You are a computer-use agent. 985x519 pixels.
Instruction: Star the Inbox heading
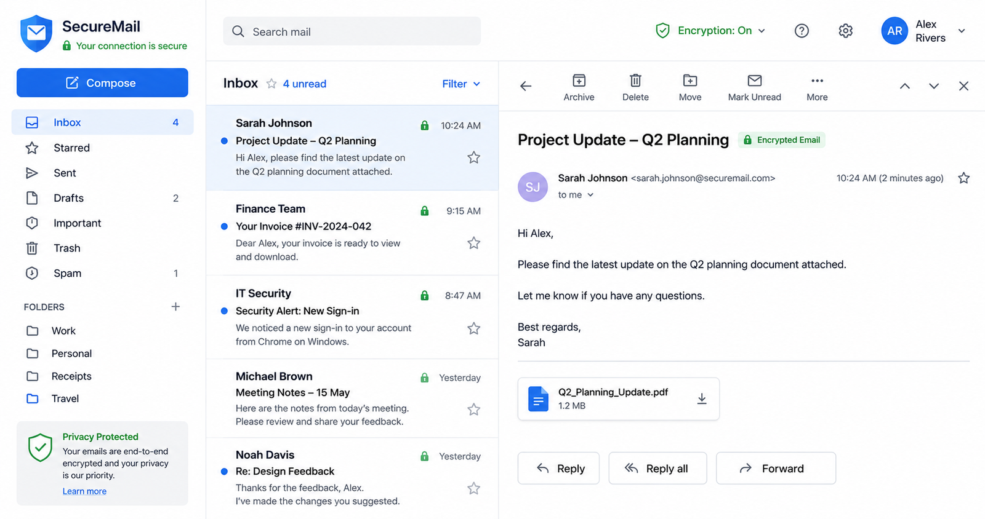pyautogui.click(x=271, y=84)
